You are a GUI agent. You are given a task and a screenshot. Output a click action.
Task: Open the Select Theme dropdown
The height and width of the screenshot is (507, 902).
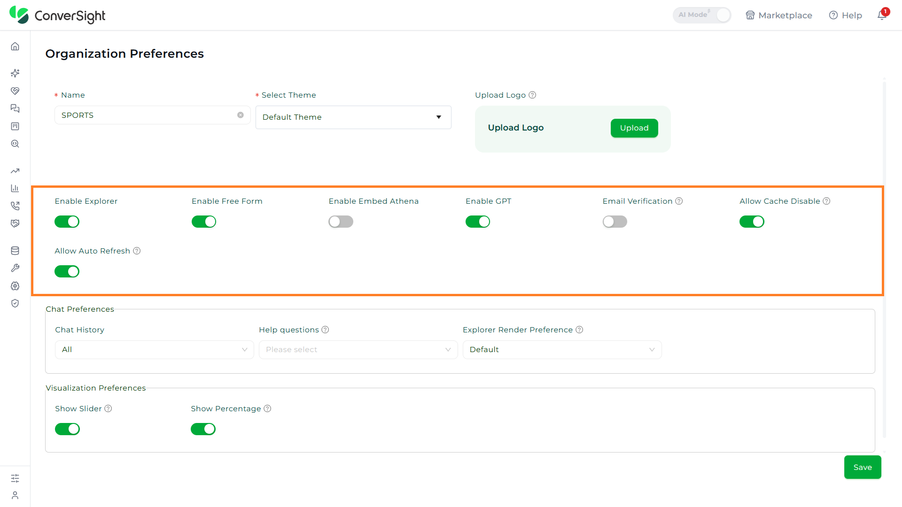[x=353, y=117]
